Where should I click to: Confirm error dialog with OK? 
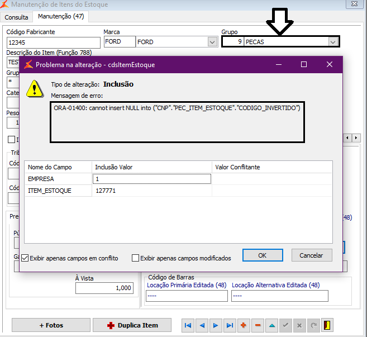point(263,255)
